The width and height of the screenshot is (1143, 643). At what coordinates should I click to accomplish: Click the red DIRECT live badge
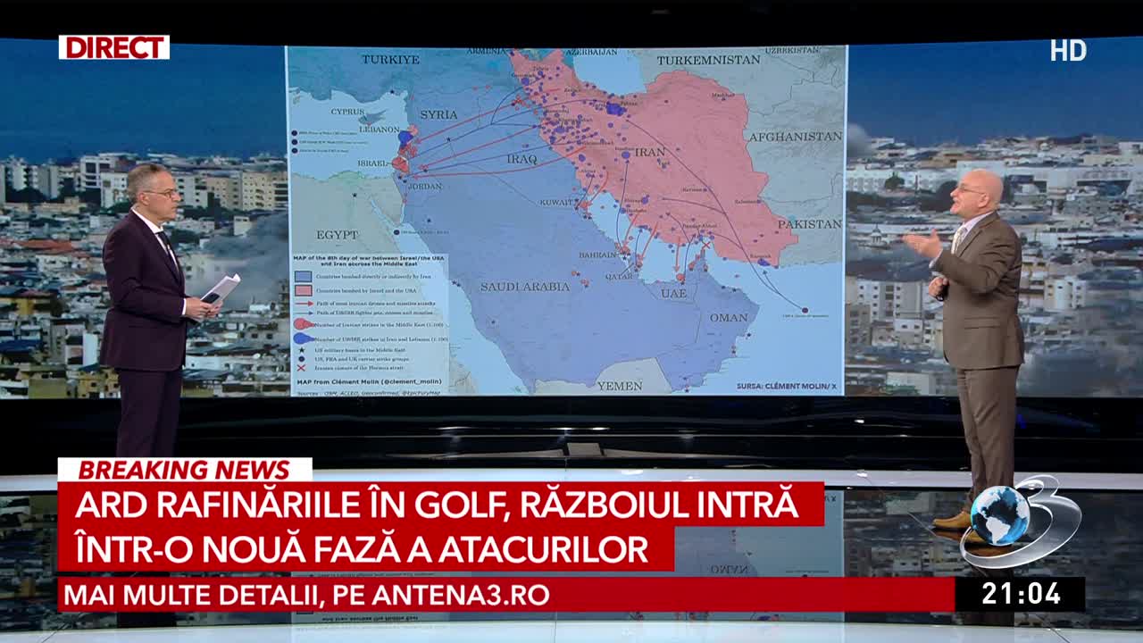113,47
